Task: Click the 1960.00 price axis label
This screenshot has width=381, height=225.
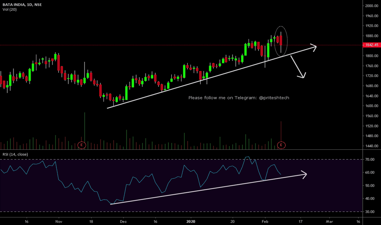Action: click(372, 16)
